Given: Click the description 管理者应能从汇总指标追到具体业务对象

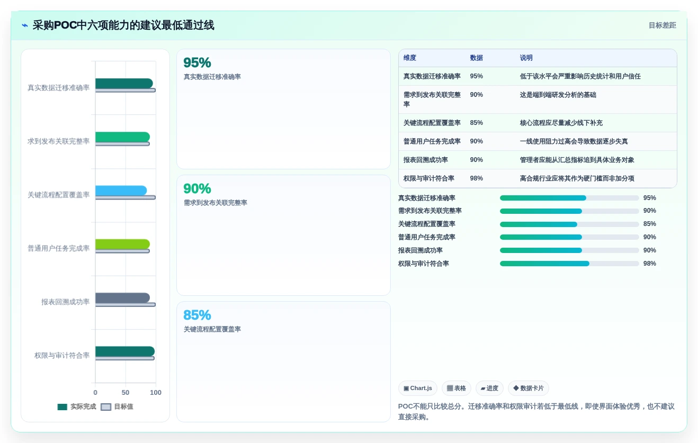Looking at the screenshot, I should click(577, 160).
